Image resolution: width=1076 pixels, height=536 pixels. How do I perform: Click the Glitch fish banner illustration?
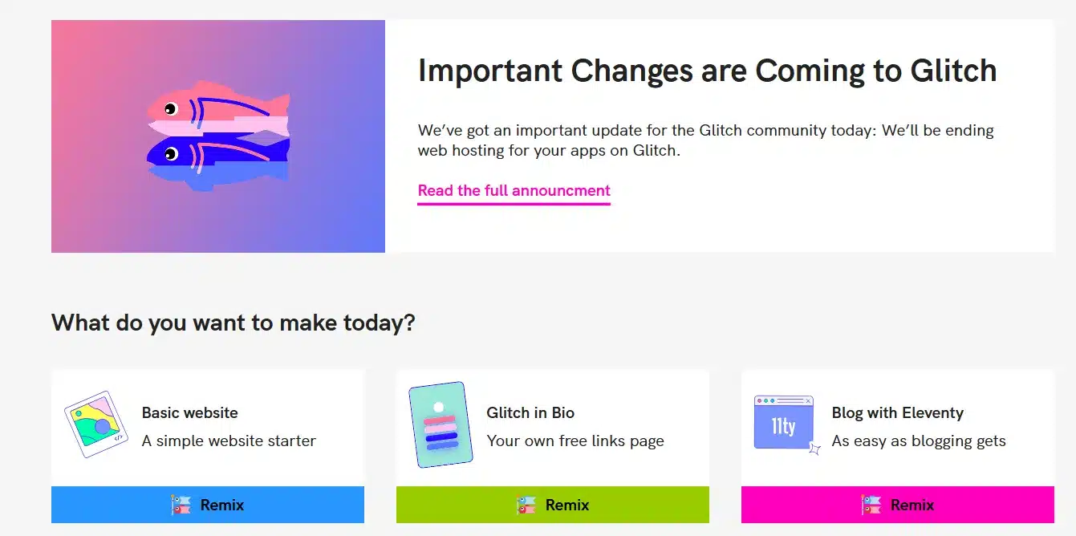click(218, 136)
